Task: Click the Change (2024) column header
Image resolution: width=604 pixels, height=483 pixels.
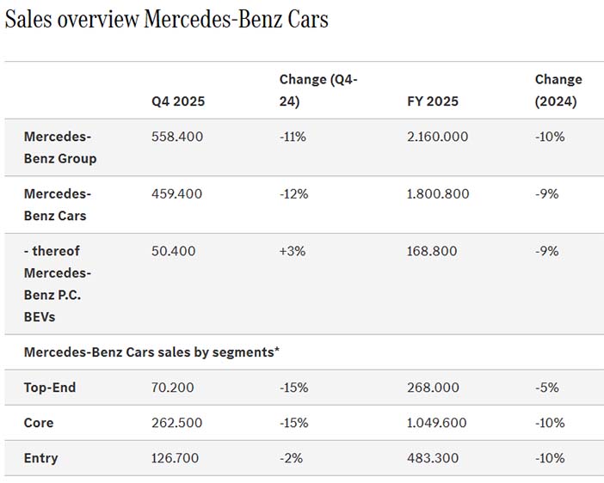Action: 558,89
